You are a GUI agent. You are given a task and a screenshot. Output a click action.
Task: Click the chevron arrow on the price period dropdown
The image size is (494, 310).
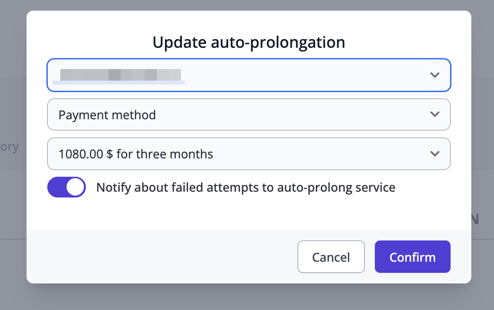[435, 154]
